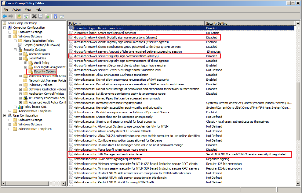Select Network List Manager Policies node
This screenshot has width=302, height=193.
click(47, 80)
